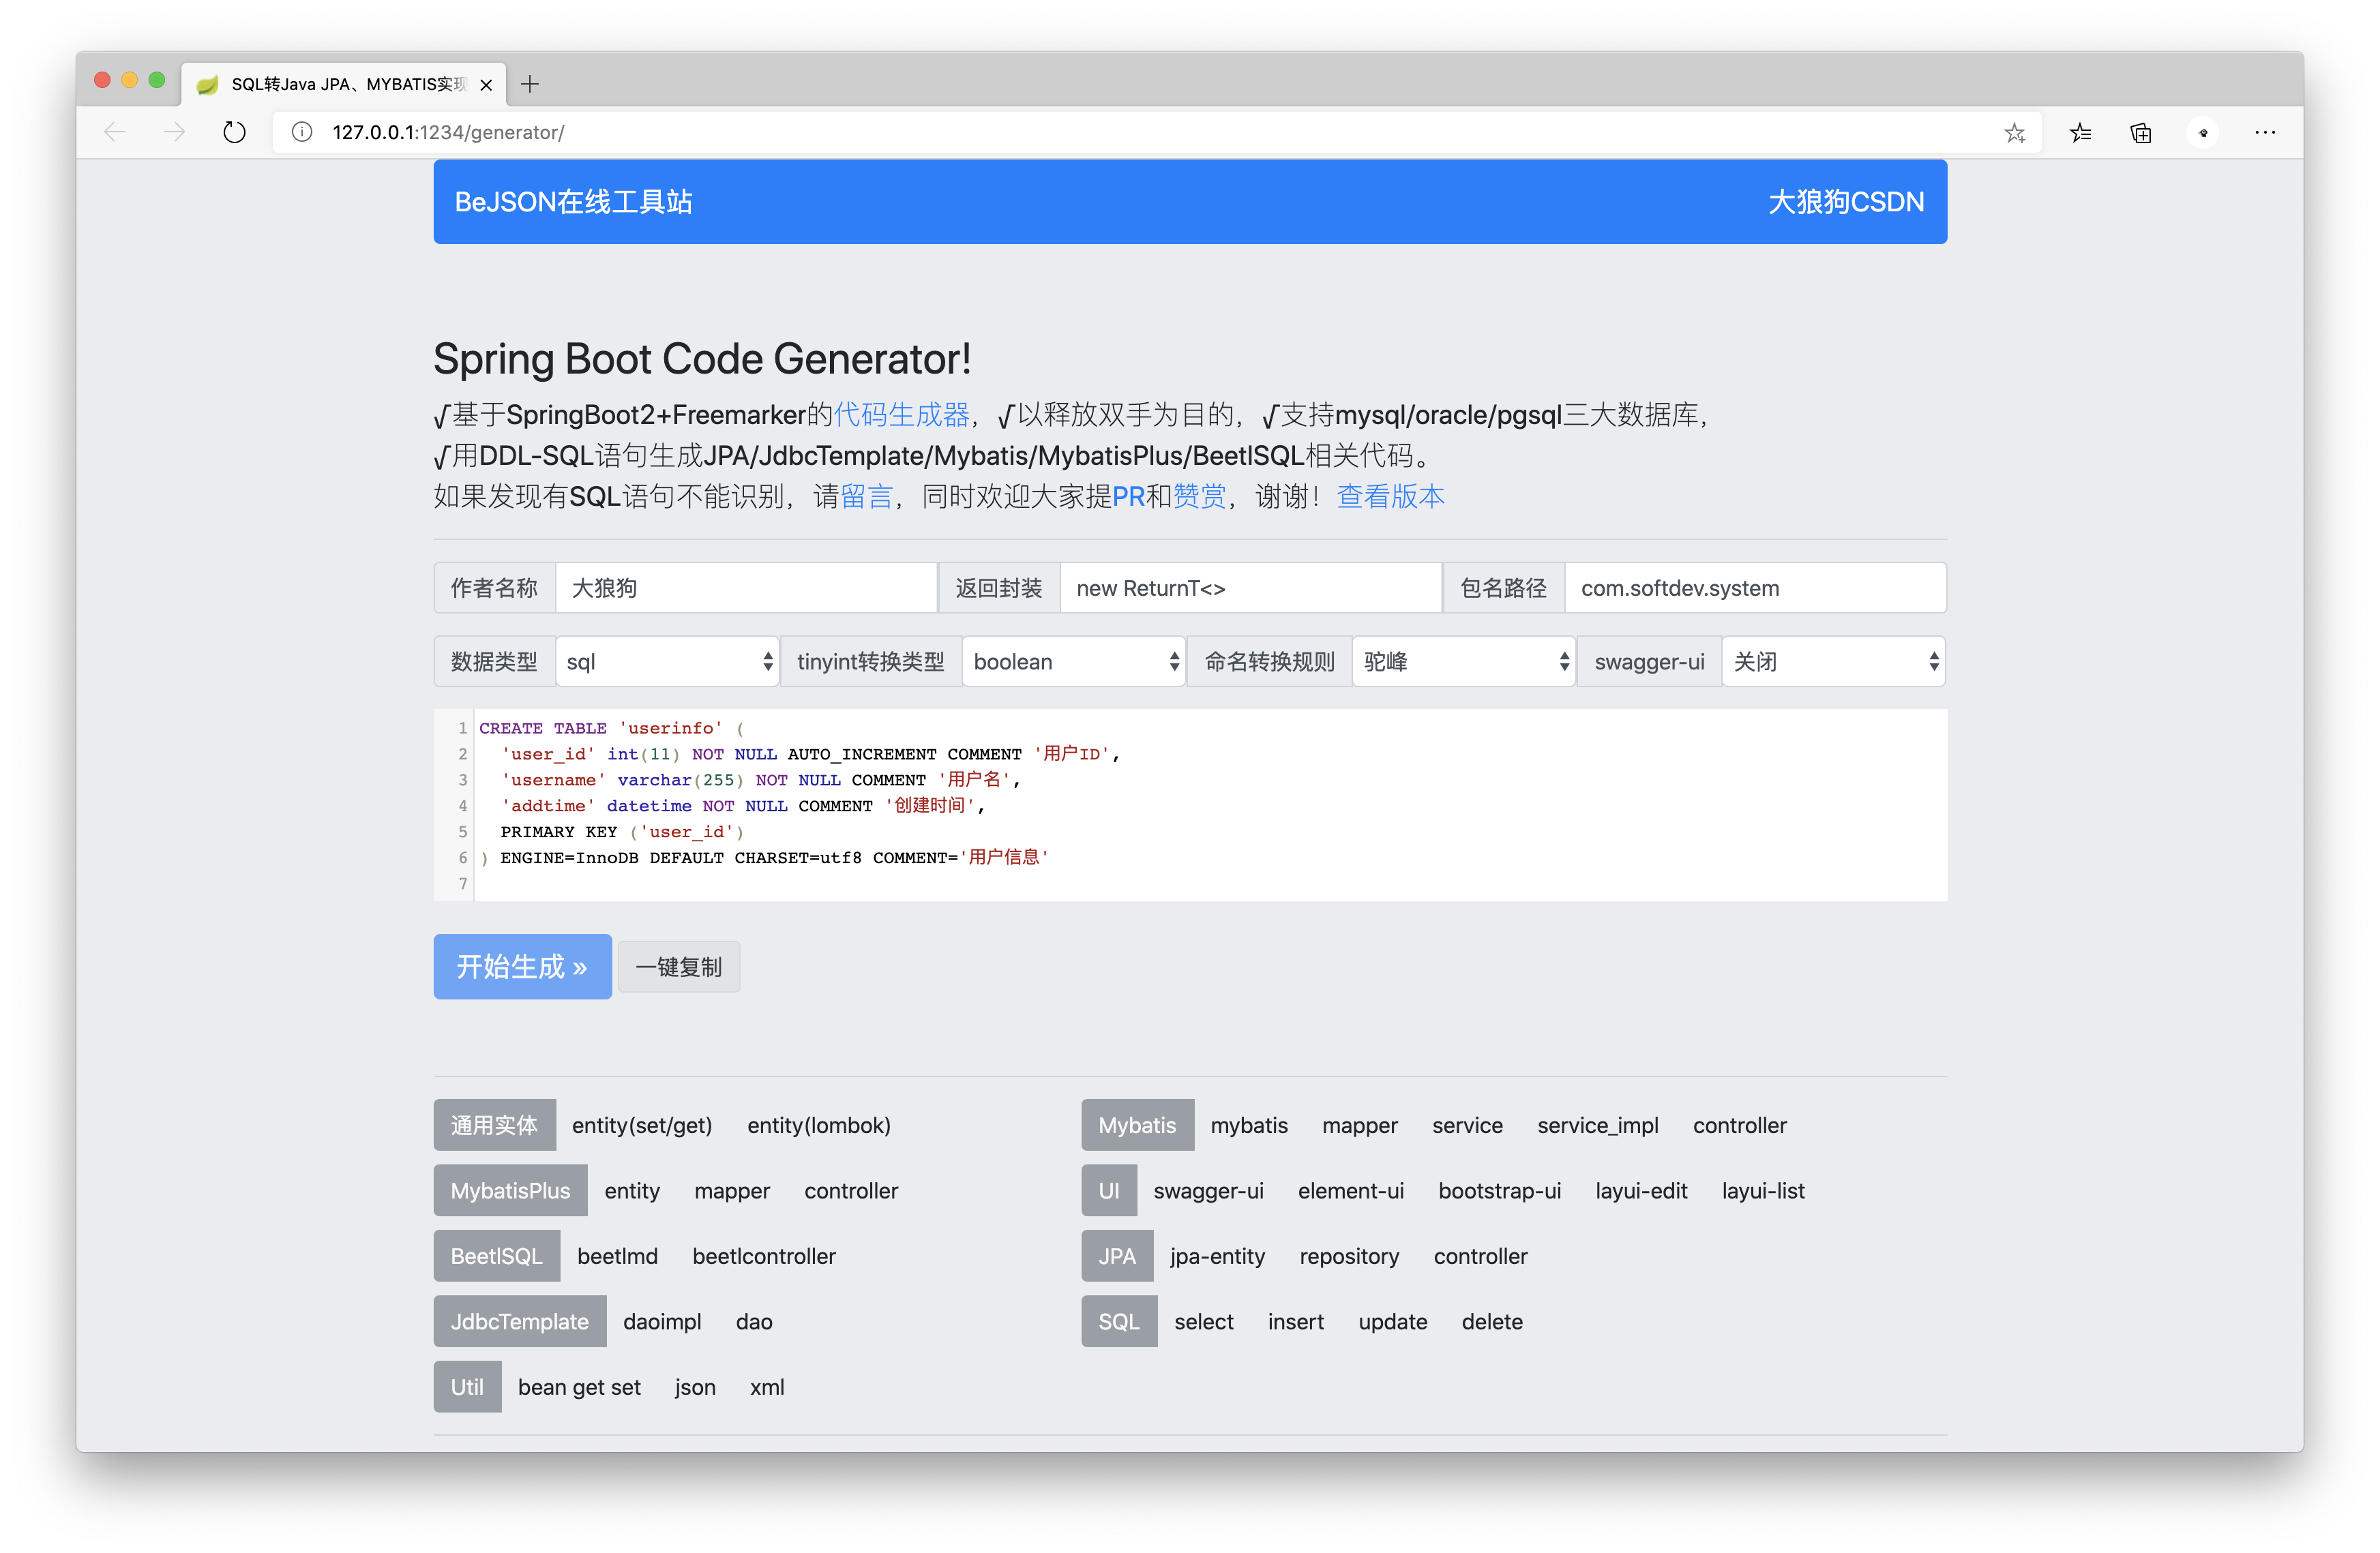Open the 查看版本 link

[x=1390, y=496]
